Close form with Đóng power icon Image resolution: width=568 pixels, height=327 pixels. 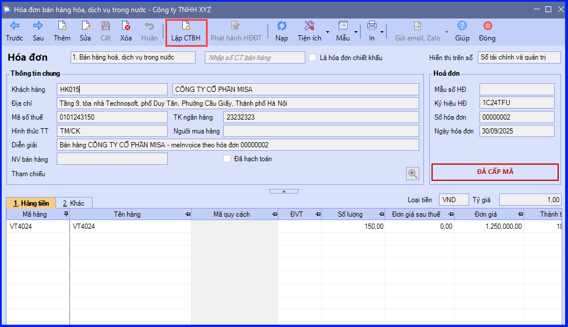(x=487, y=31)
